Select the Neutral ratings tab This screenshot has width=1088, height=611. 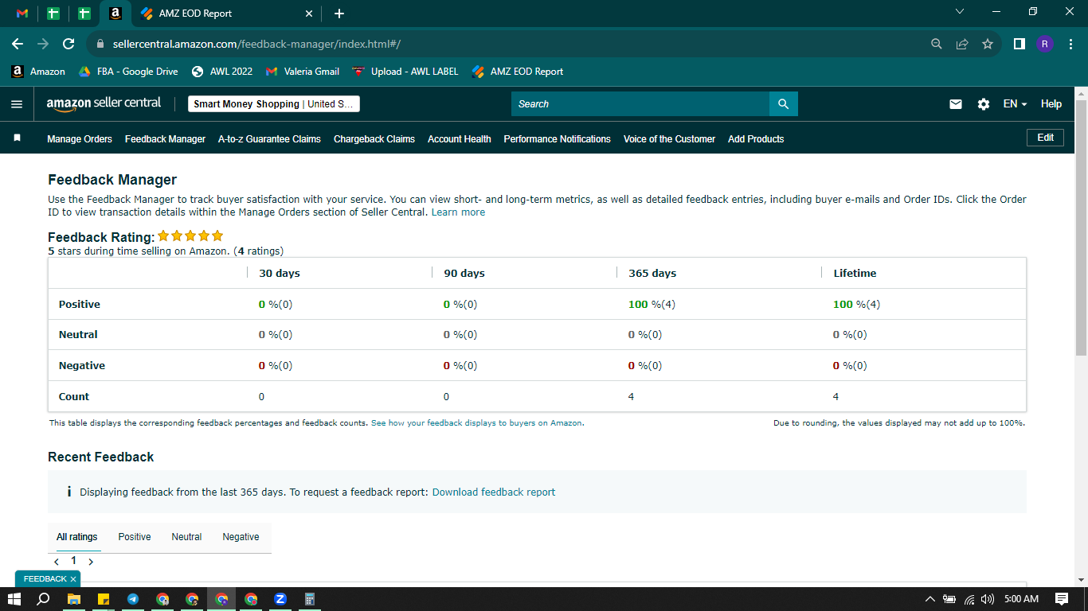186,537
